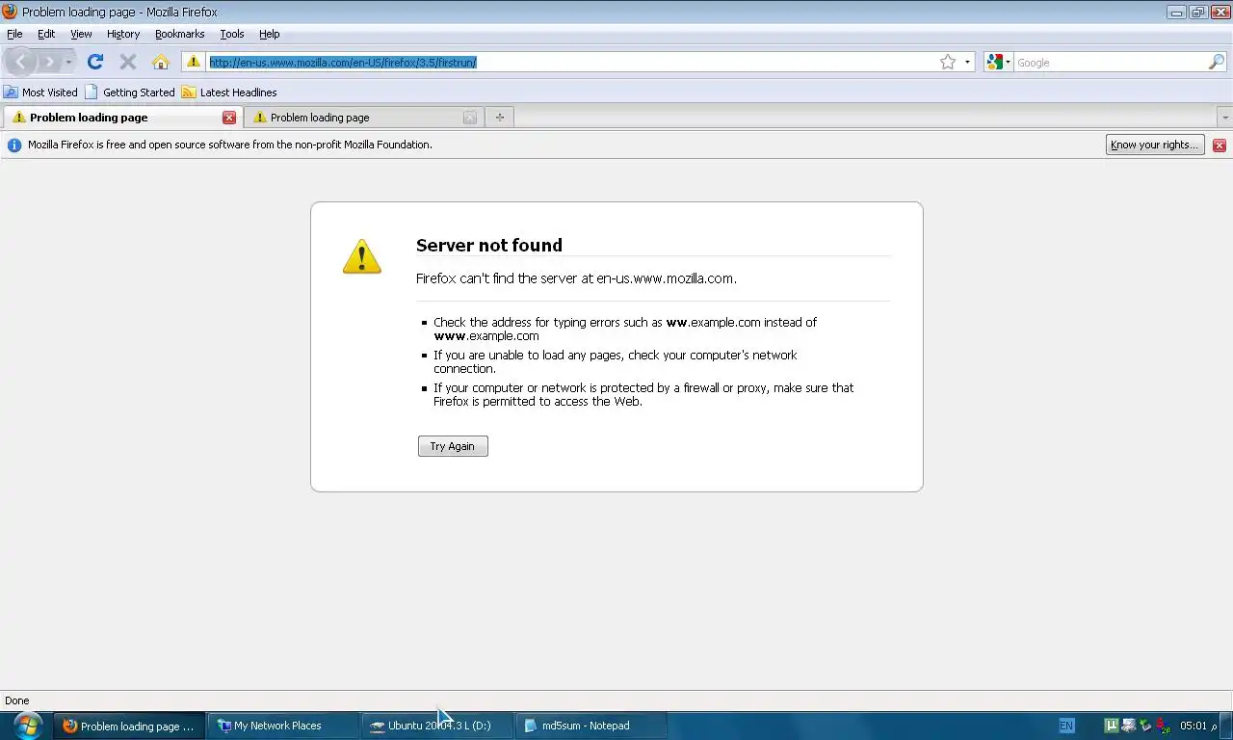
Task: Click into the URL address bar
Action: [573, 62]
